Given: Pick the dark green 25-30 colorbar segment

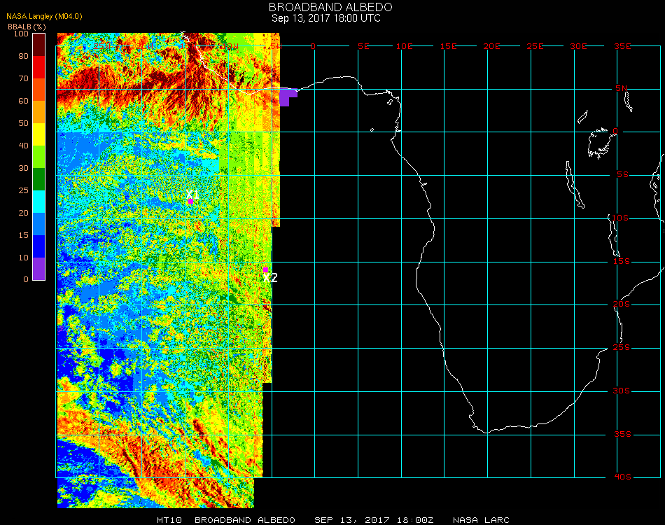Looking at the screenshot, I should click(x=39, y=179).
